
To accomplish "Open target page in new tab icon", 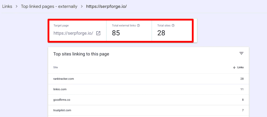I will pyautogui.click(x=98, y=33).
